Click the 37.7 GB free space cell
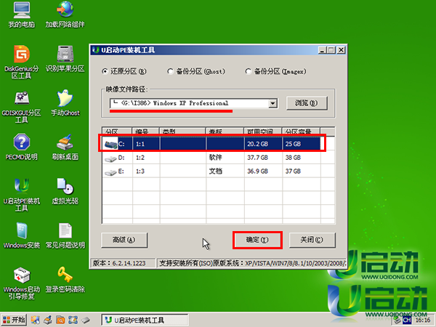The height and width of the screenshot is (327, 436). pos(263,158)
